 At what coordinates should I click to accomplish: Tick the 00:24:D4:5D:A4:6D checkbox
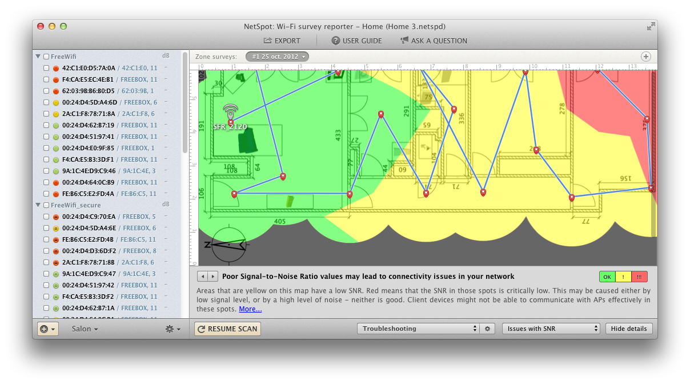coord(46,102)
